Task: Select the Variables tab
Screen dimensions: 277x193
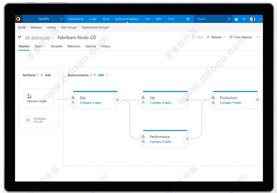Action: 56,46
